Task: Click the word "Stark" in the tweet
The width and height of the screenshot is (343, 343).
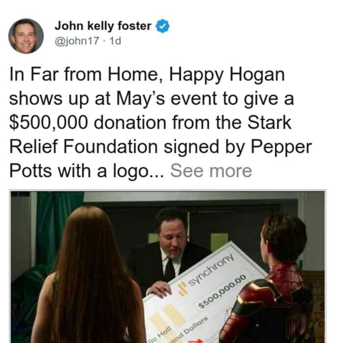Action: [269, 122]
